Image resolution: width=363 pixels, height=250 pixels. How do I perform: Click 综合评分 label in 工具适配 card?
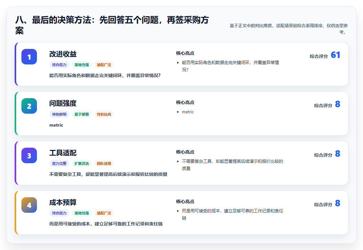[x=323, y=155]
